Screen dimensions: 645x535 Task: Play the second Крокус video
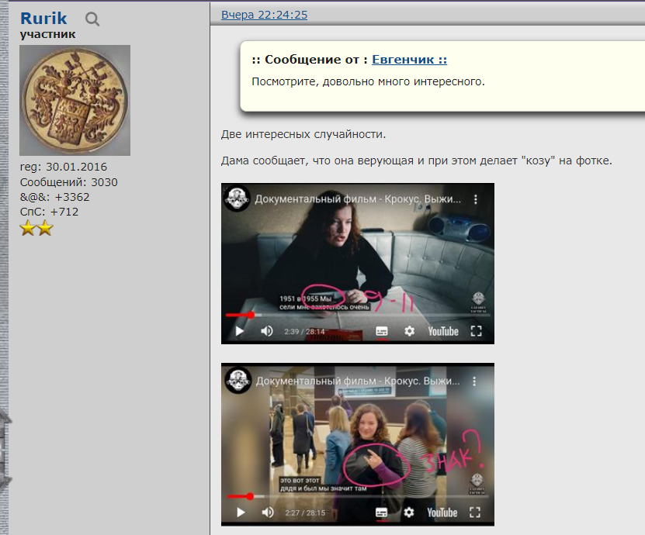pyautogui.click(x=241, y=513)
